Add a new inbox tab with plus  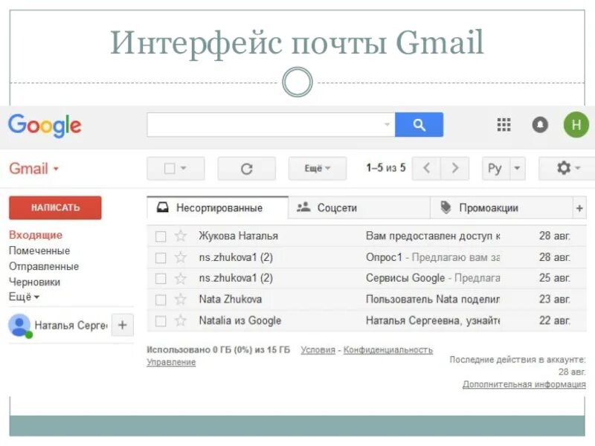pyautogui.click(x=579, y=208)
